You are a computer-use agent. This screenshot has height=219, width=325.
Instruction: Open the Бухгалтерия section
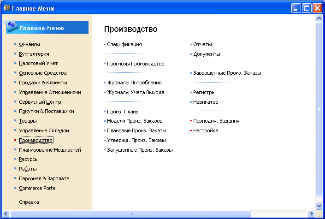click(34, 54)
